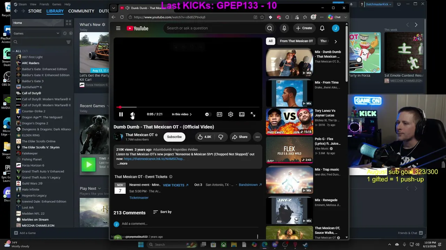
Task: Open the Windows Start menu
Action: (141, 244)
